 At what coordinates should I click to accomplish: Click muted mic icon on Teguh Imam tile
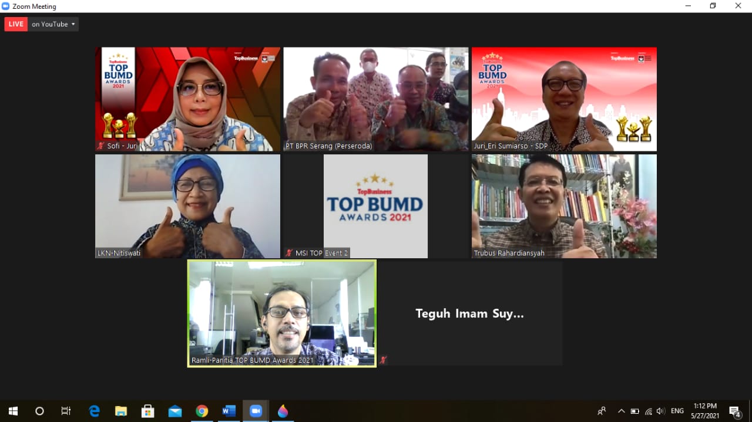tap(383, 360)
